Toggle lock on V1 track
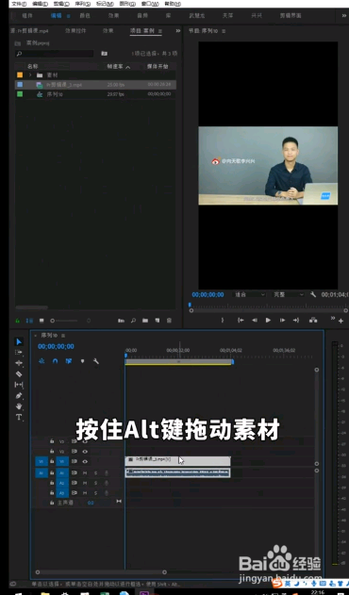 tap(52, 461)
